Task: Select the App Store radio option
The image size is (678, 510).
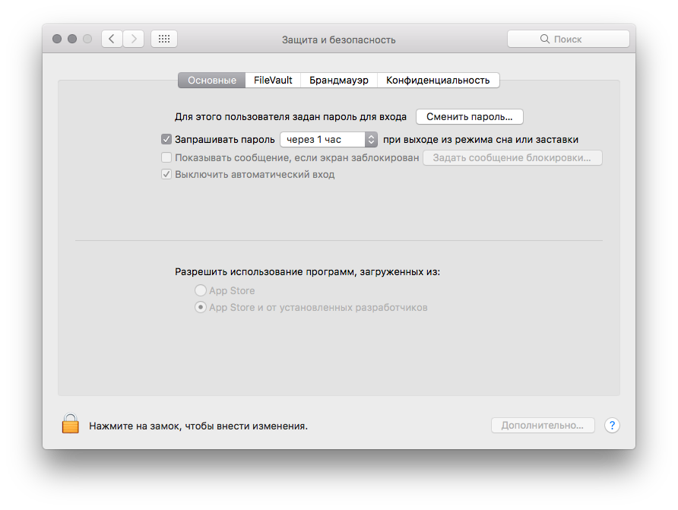Action: 200,290
